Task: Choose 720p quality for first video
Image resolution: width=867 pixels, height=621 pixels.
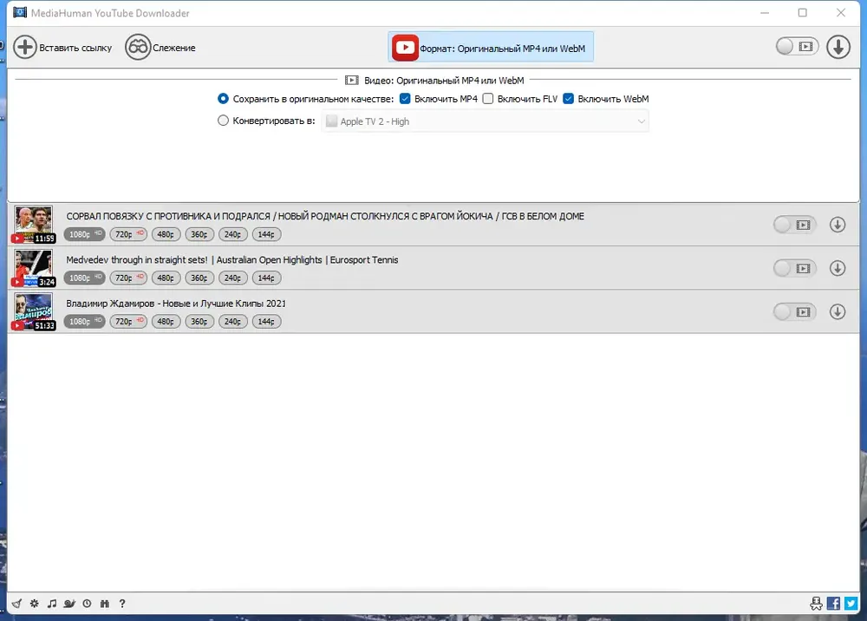Action: (x=128, y=234)
